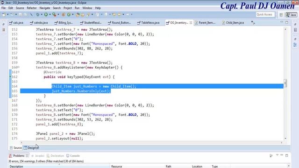Image resolution: width=299 pixels, height=168 pixels.
Task: Sort problems by Location column header
Action: [200, 166]
